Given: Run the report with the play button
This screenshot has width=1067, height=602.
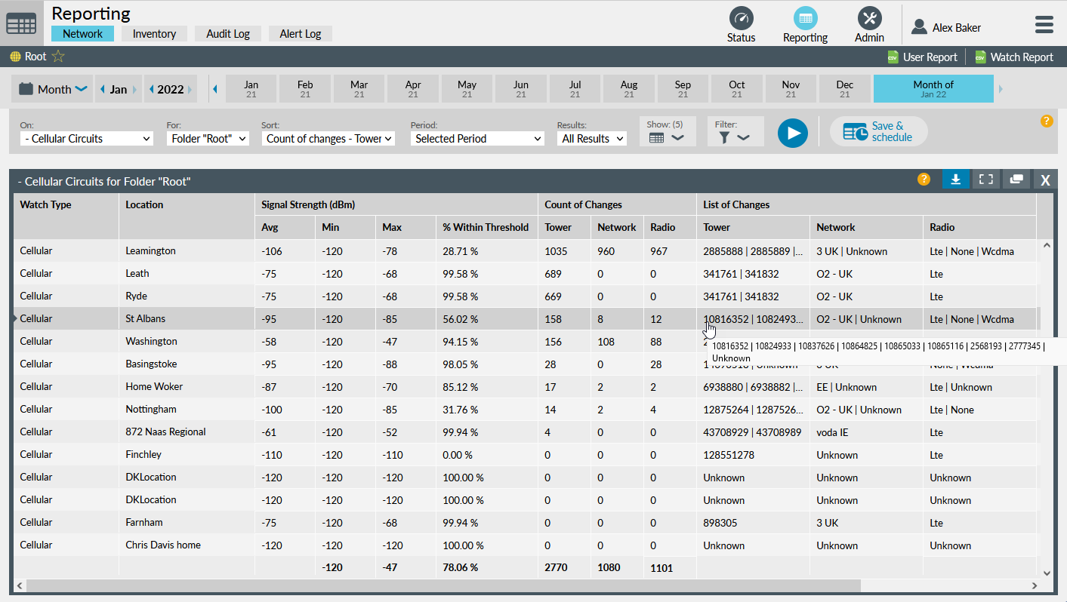Looking at the screenshot, I should (x=792, y=133).
